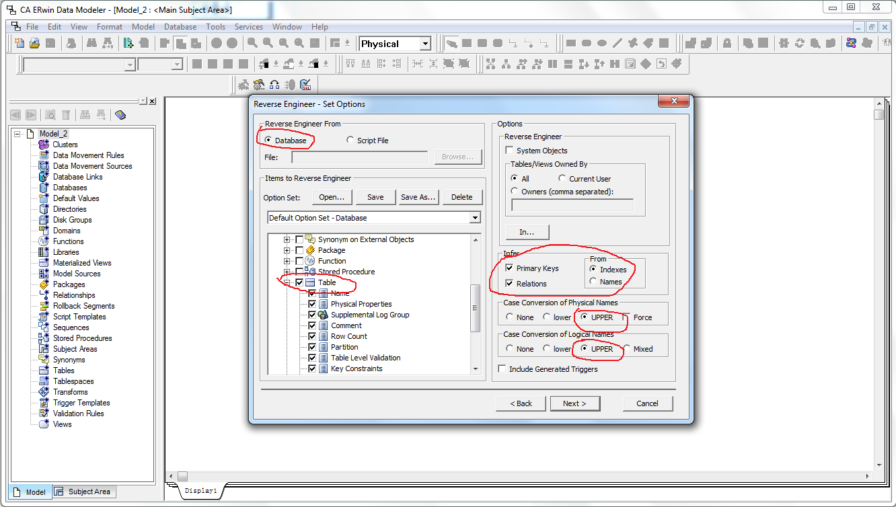Click the diamond-shaped icon in the layout toolbar

pos(646,64)
